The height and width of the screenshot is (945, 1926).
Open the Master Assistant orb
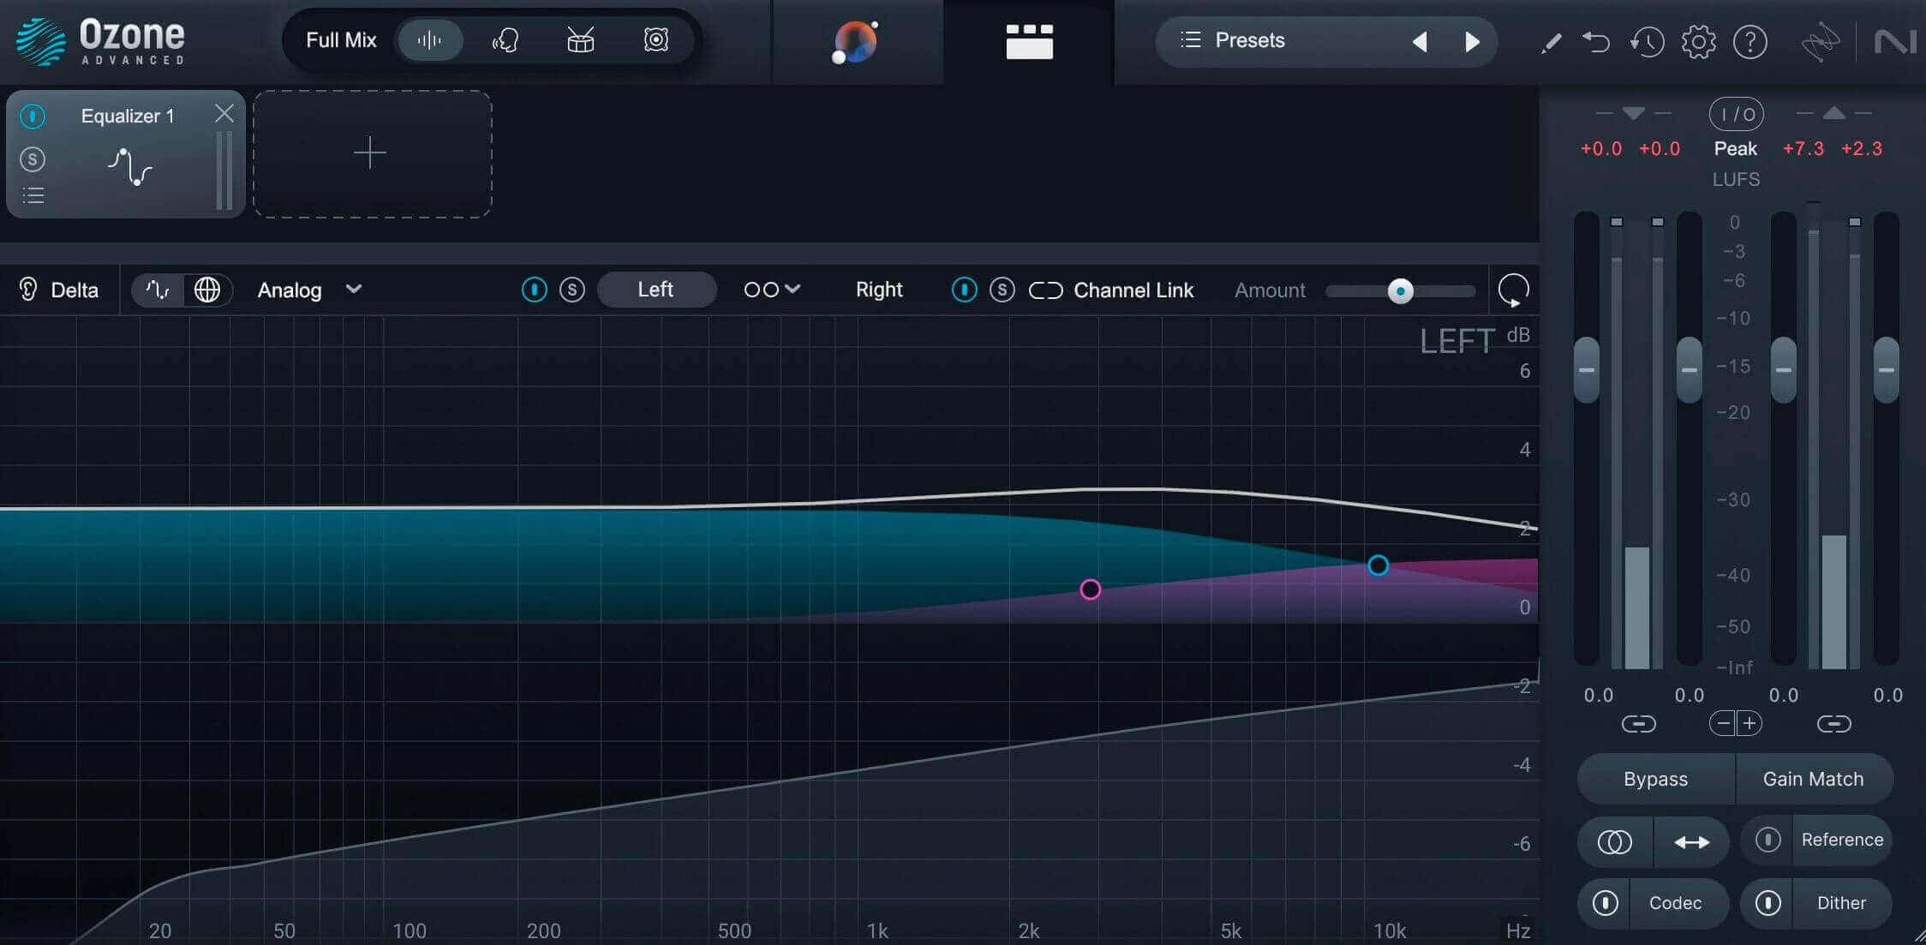click(857, 42)
